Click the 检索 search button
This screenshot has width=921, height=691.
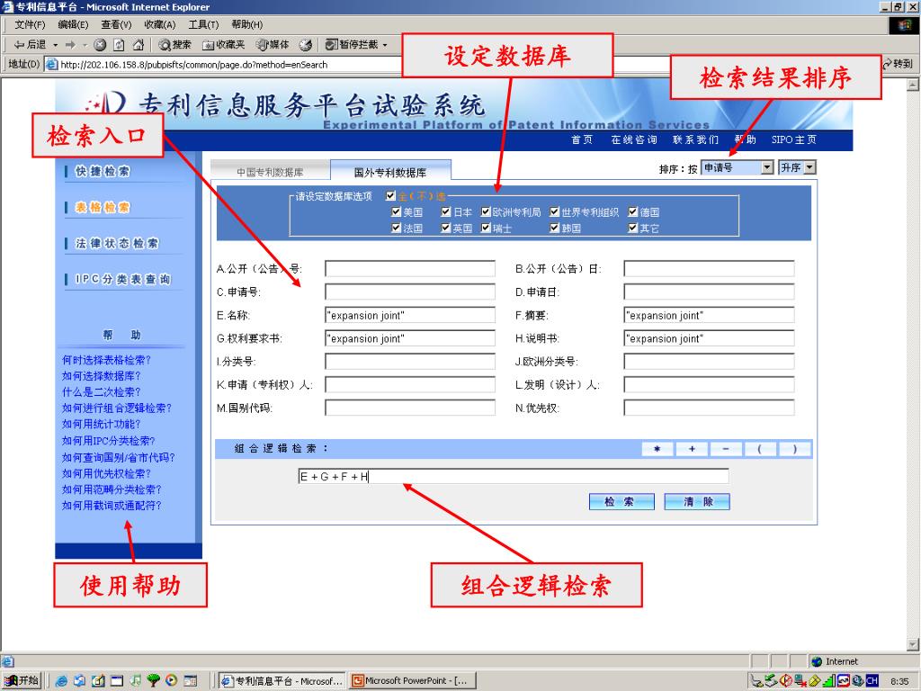click(621, 502)
